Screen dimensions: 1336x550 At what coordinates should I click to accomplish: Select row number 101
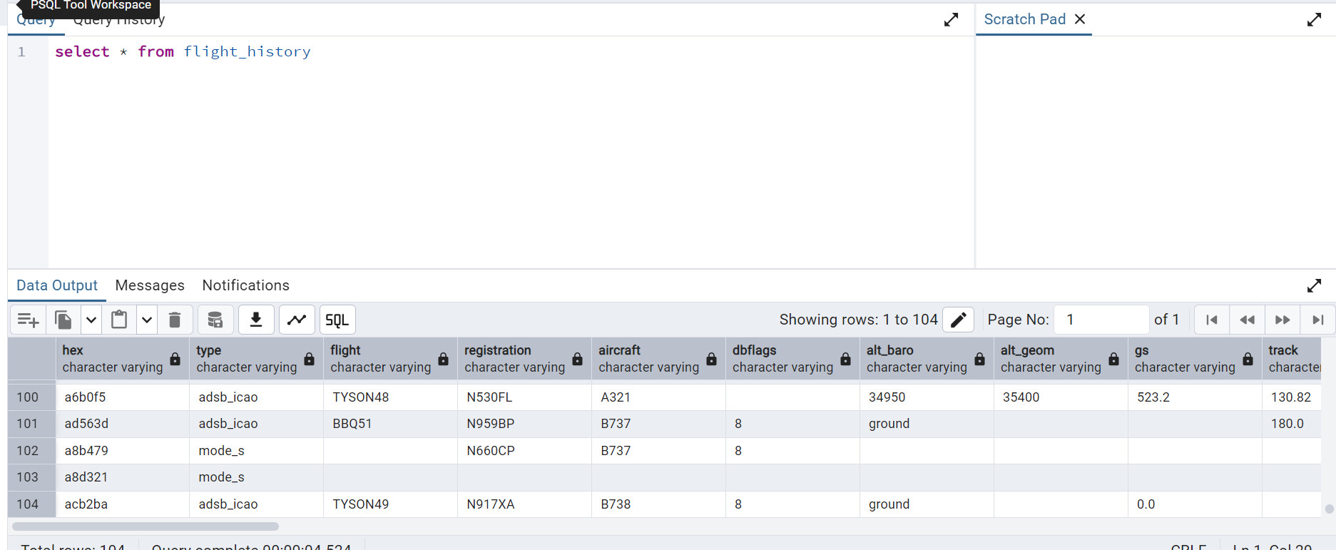click(32, 424)
